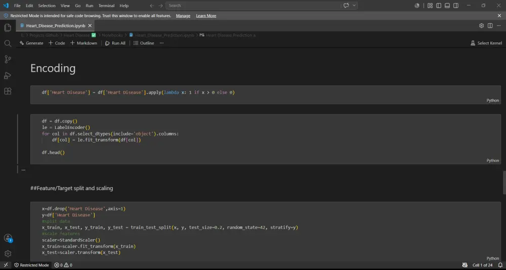This screenshot has height=270, width=506.
Task: Open the View menu
Action: tap(65, 6)
